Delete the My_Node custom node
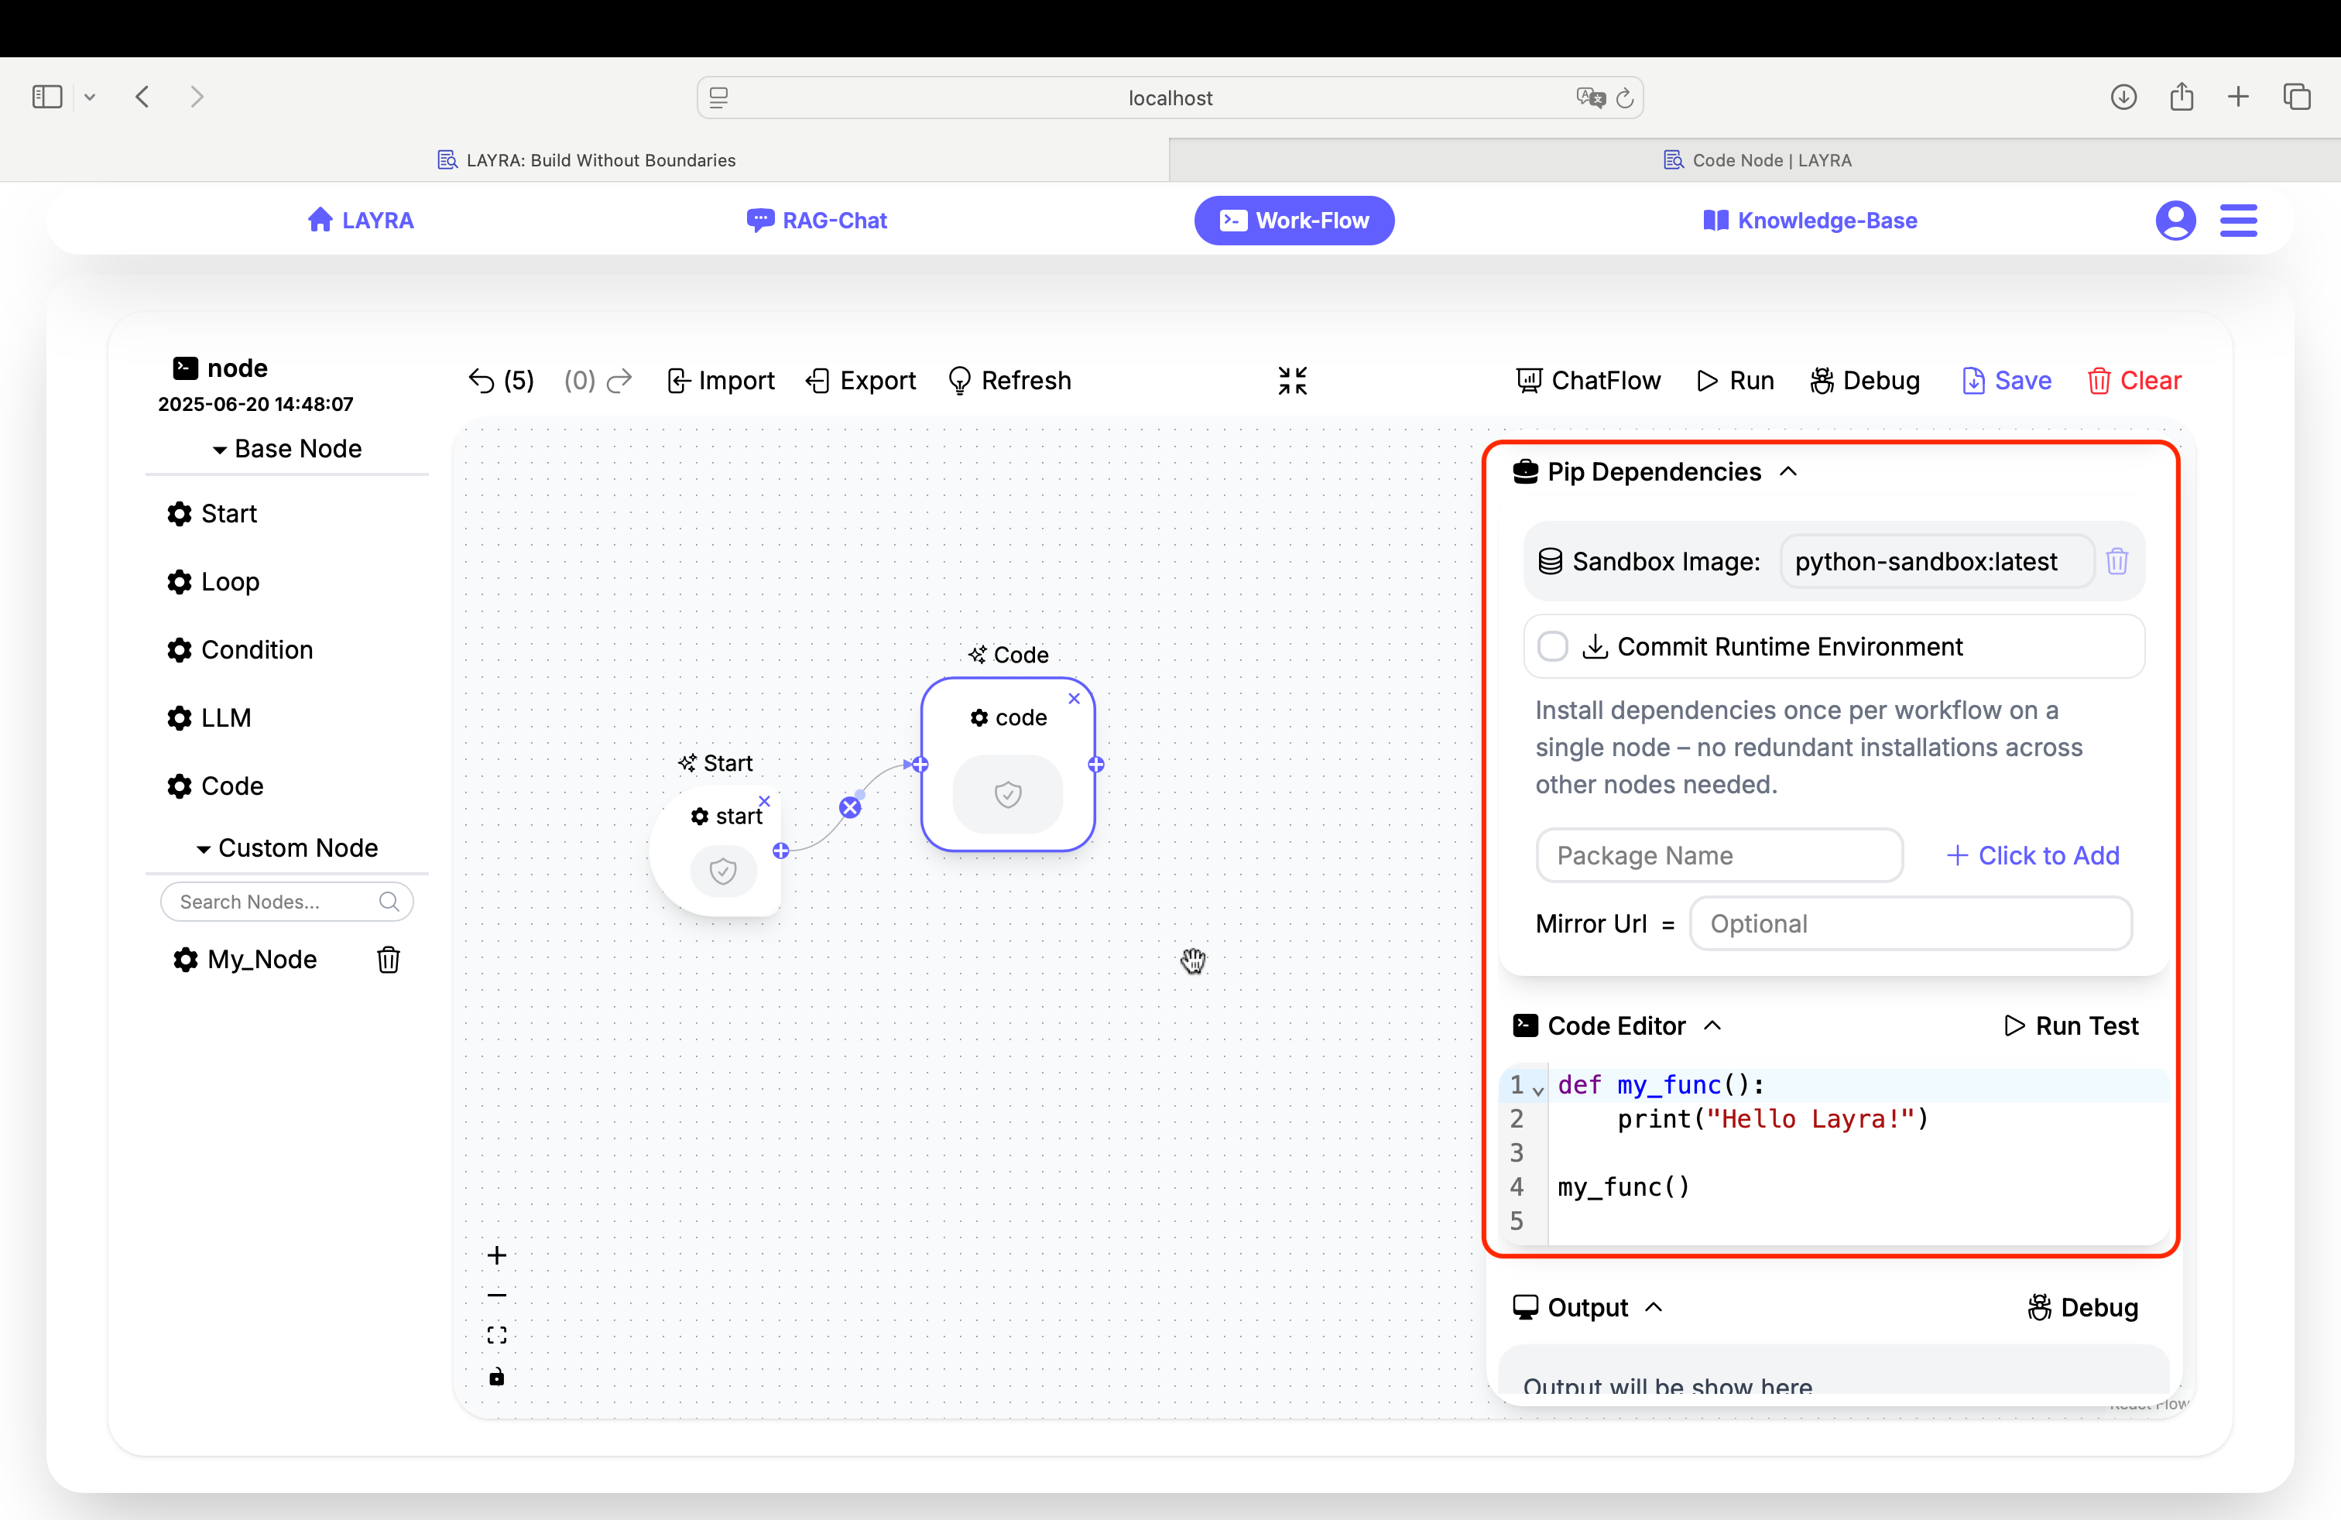 coord(389,960)
